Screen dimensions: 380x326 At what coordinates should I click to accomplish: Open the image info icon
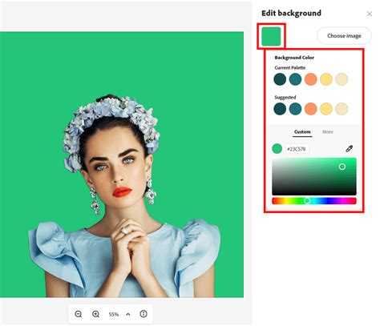[x=144, y=314]
